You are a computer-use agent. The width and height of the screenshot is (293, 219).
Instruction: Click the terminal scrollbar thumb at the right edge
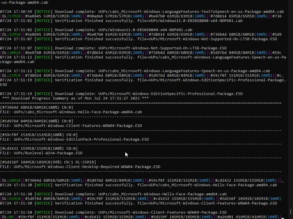291,212
